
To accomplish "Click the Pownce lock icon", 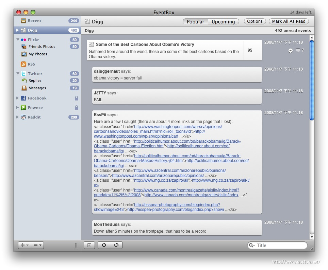I will [x=77, y=108].
